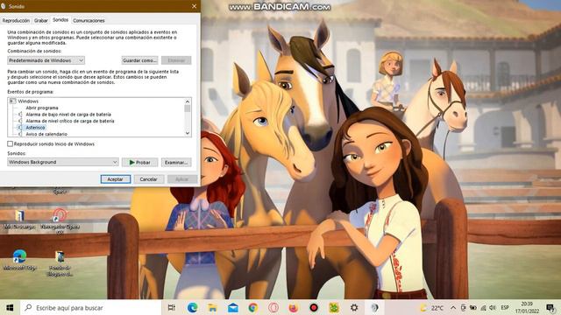Select Alarma de bajo nivel de carga de batería
The height and width of the screenshot is (315, 561).
tap(68, 115)
